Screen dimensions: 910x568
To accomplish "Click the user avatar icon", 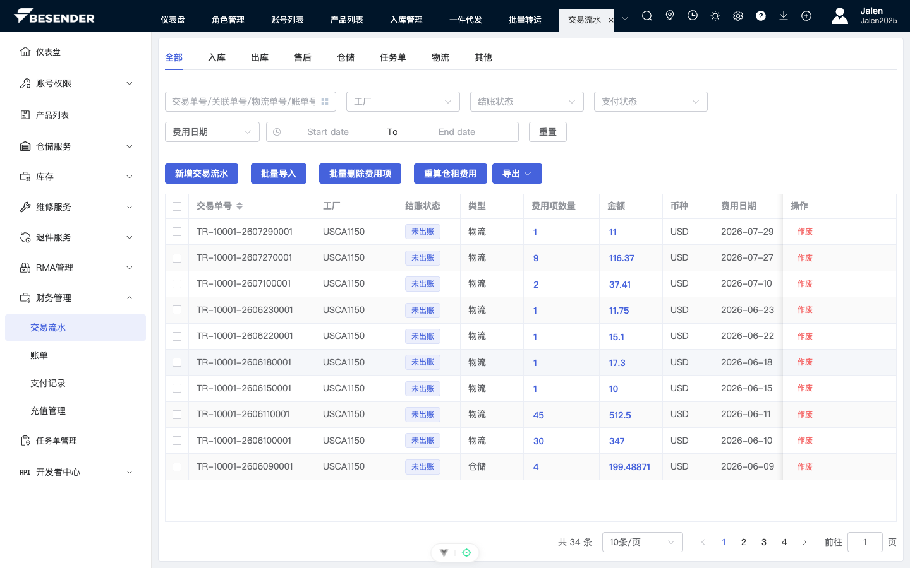I will coord(840,16).
